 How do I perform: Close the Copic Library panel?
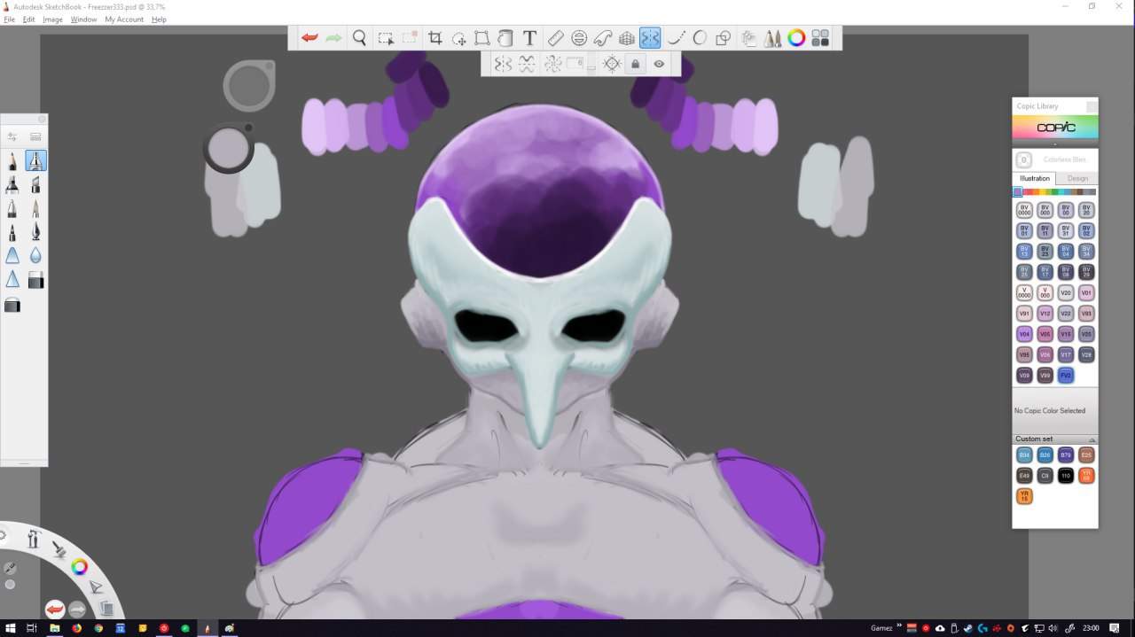[1092, 106]
